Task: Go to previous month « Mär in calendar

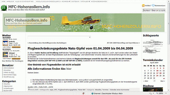Action: pos(146,81)
